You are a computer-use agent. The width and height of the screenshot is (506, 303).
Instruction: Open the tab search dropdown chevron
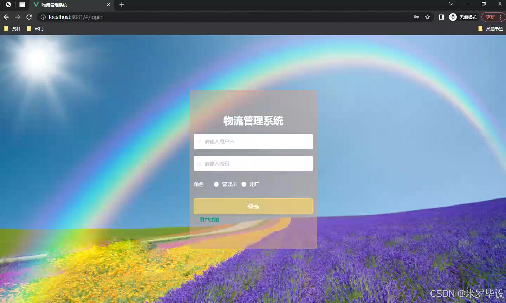click(x=451, y=4)
